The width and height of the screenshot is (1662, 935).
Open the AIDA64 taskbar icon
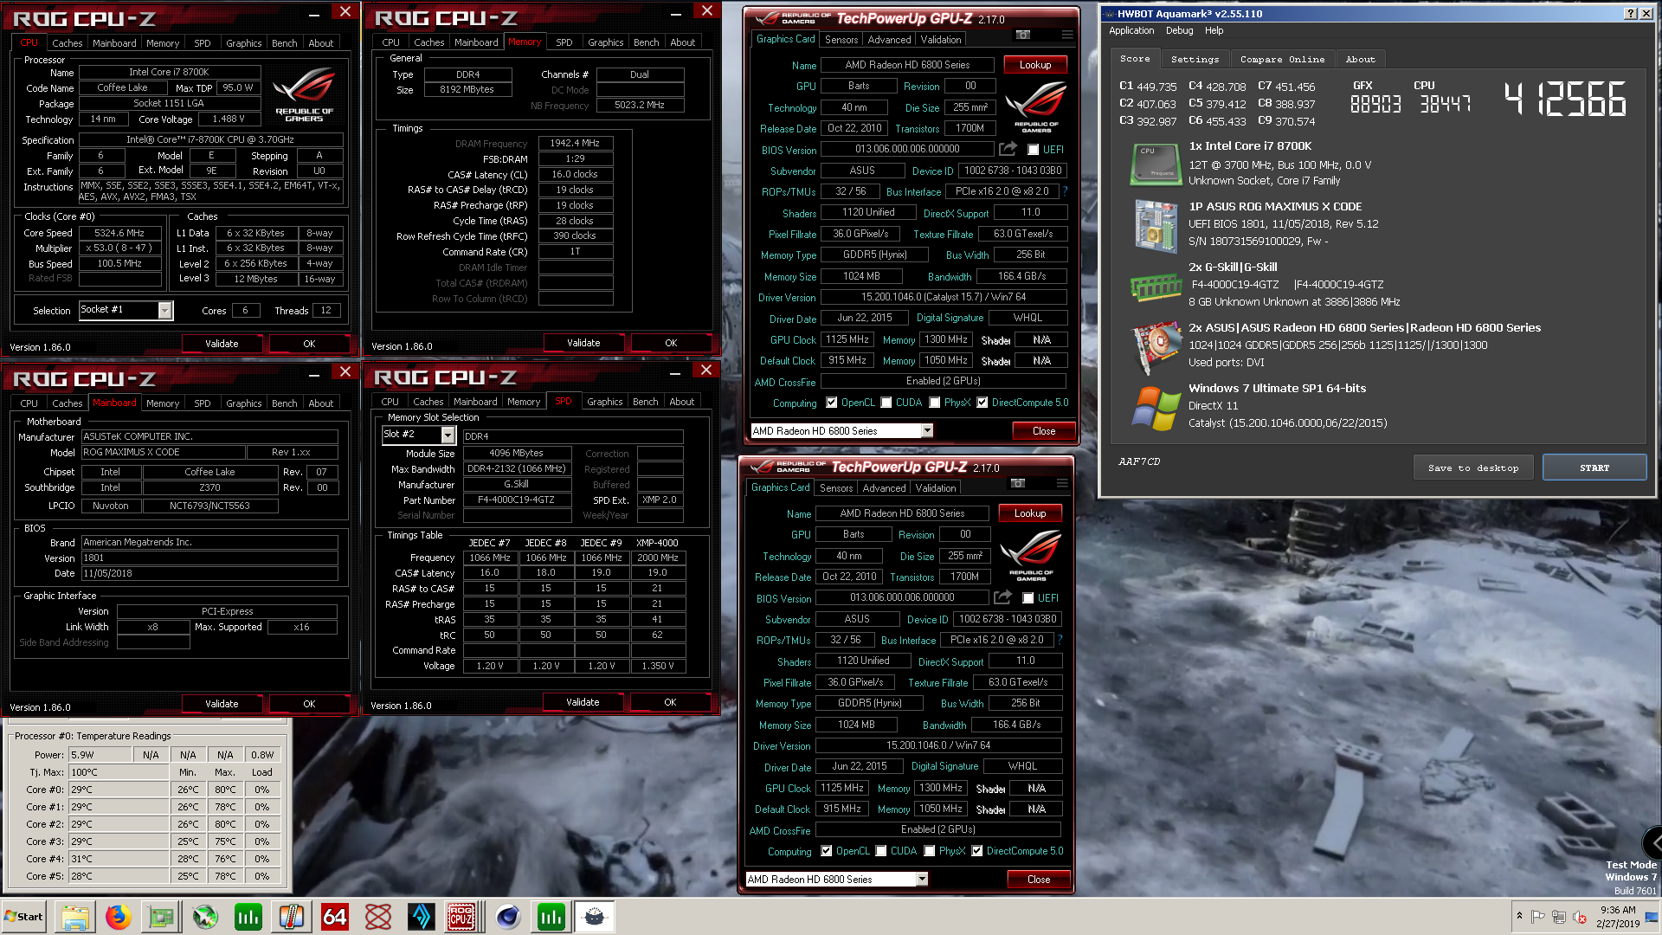tap(334, 917)
